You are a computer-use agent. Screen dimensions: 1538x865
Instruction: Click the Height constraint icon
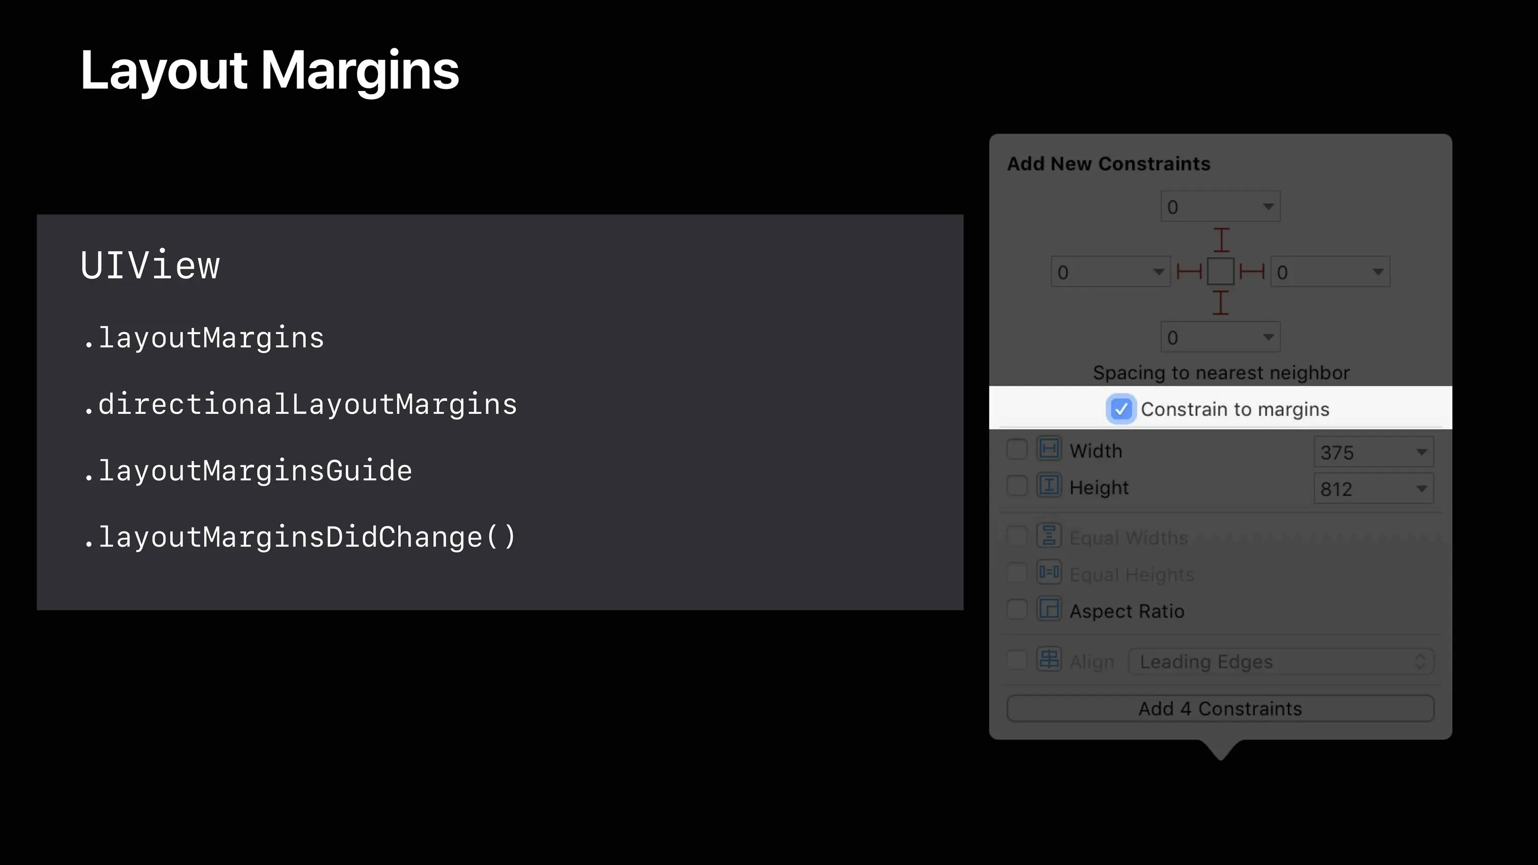(1049, 486)
